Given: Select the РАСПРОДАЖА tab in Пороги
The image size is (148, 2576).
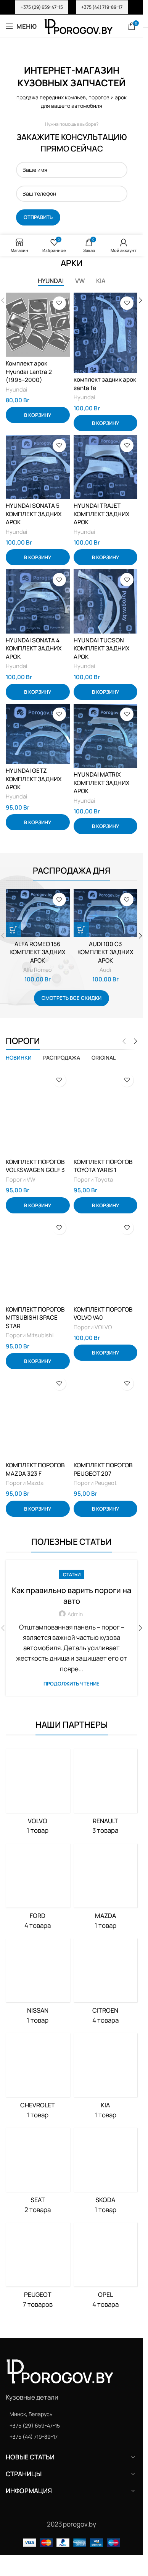Looking at the screenshot, I should click(x=61, y=1057).
